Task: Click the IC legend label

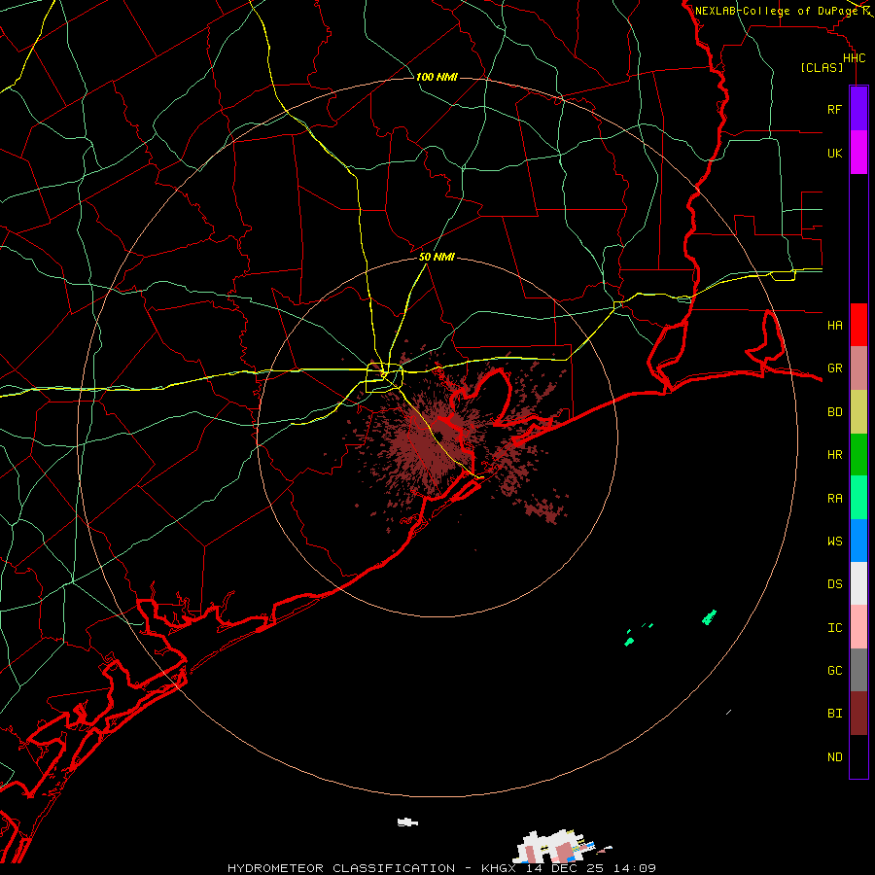Action: [834, 628]
